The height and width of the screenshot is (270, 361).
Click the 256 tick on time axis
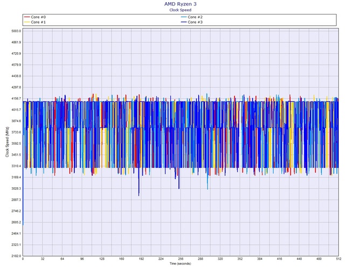tap(180, 259)
